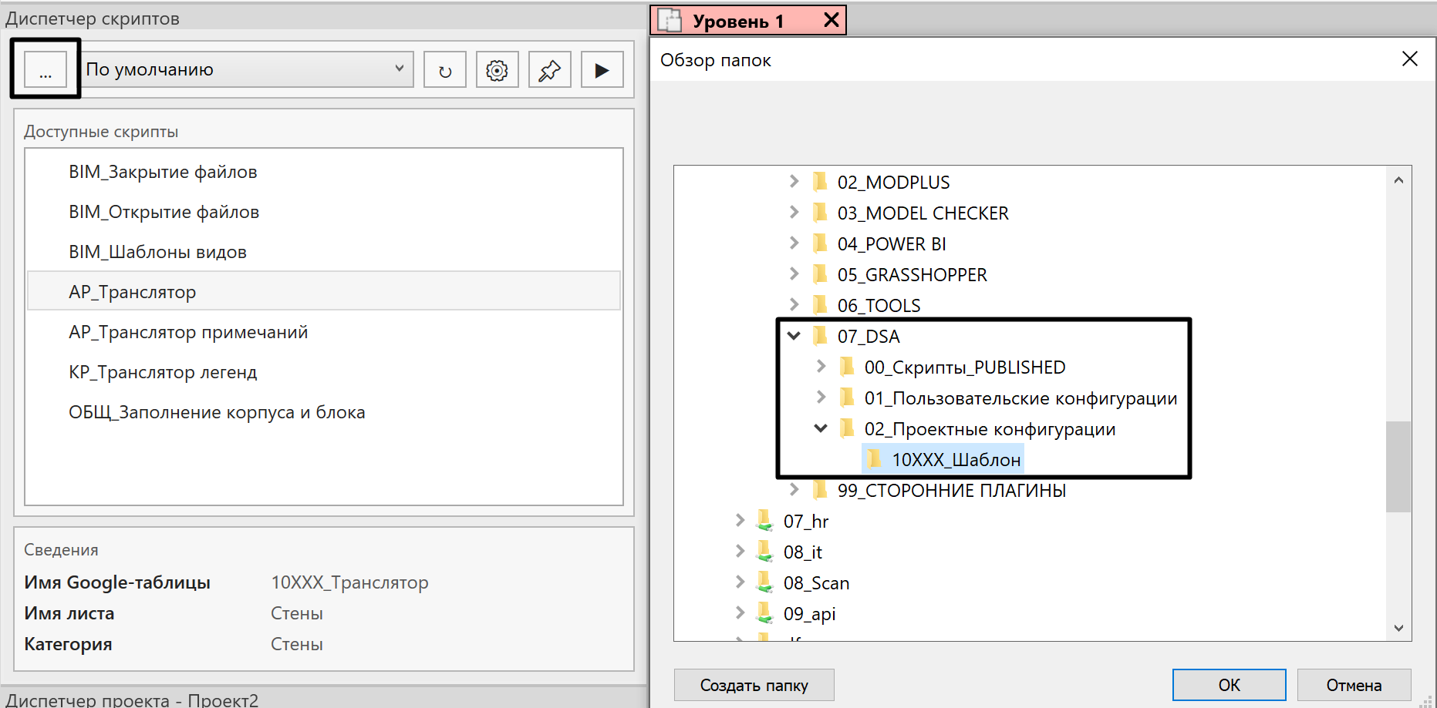Viewport: 1437px width, 708px height.
Task: Expand the 09_api network folder
Action: (740, 613)
